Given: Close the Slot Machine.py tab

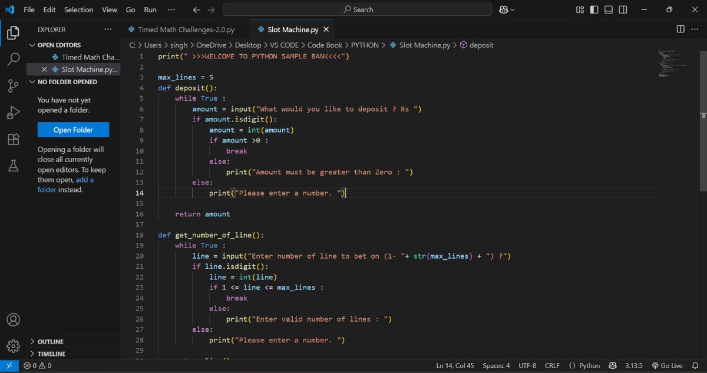Looking at the screenshot, I should 326,29.
